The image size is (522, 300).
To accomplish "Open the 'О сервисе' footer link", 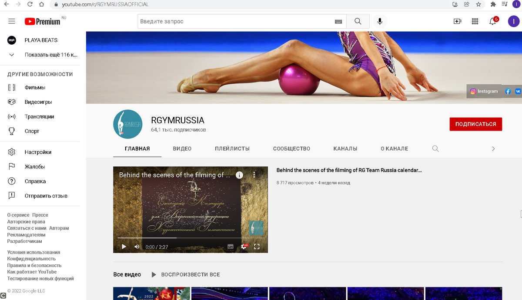I will pos(18,215).
